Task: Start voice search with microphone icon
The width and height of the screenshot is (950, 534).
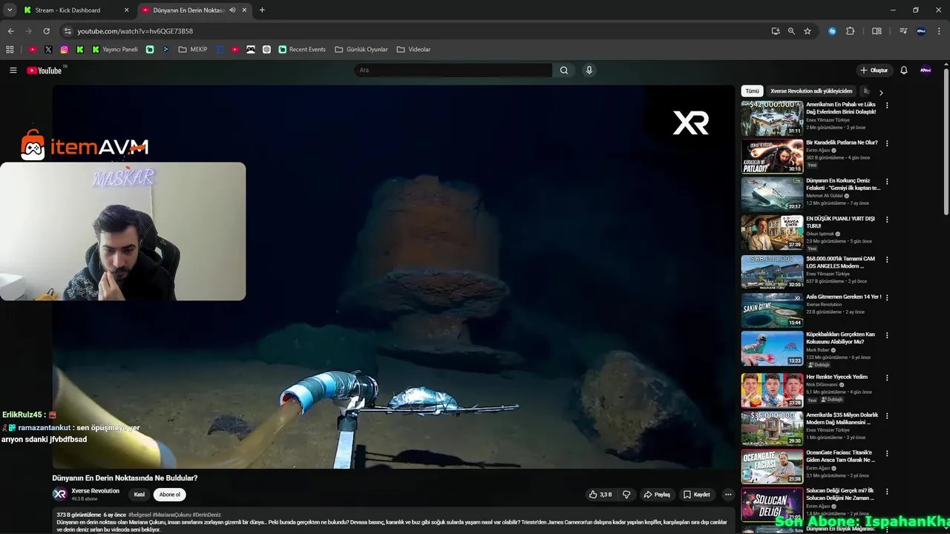Action: tap(589, 70)
